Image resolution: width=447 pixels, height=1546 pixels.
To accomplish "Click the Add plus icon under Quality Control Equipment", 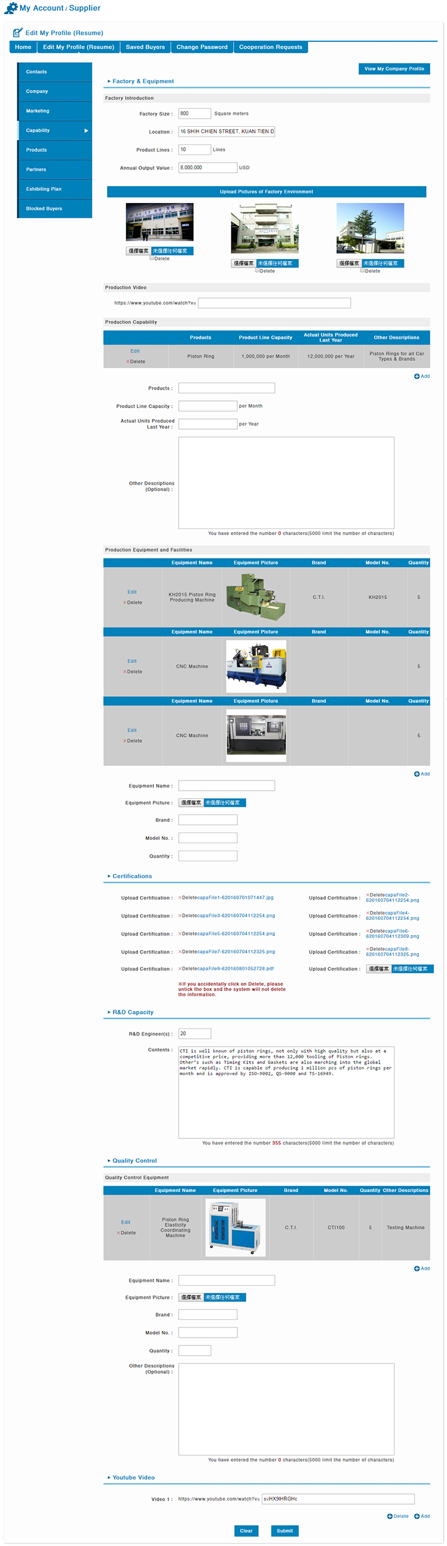I will coord(417,1268).
